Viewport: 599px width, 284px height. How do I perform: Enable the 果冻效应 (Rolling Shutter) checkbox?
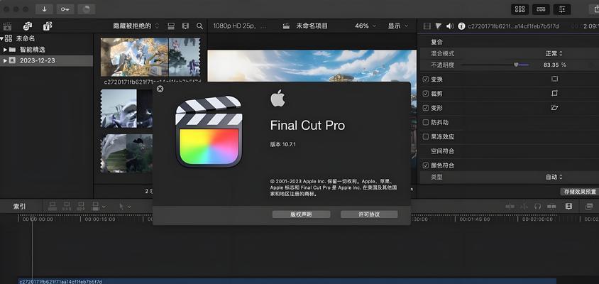pos(426,136)
